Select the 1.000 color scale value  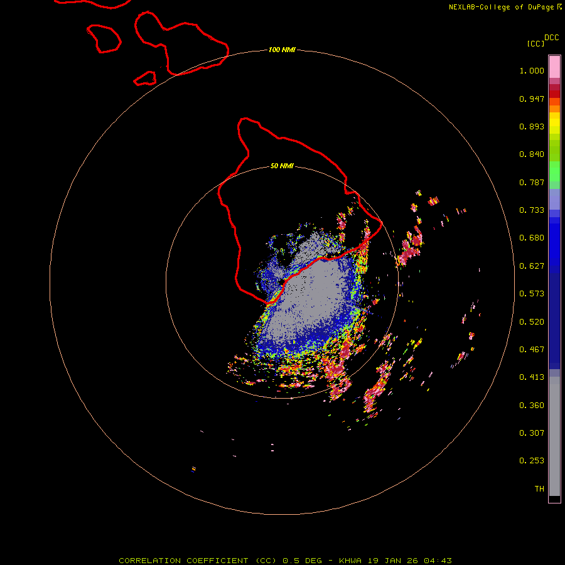[532, 70]
